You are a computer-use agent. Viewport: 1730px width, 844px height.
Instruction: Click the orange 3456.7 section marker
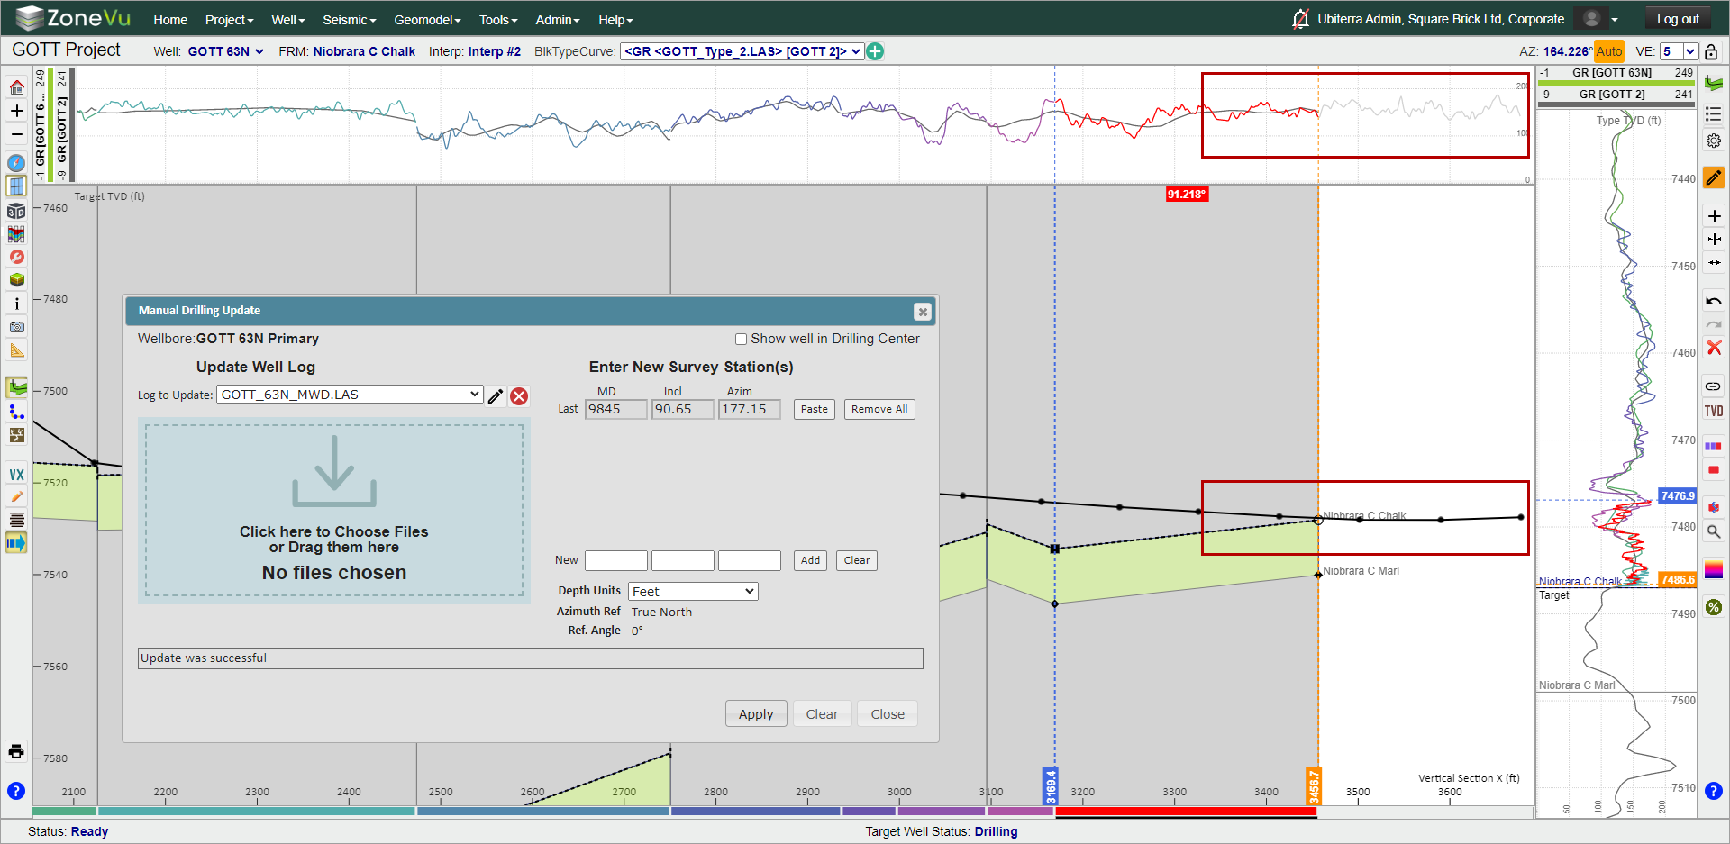click(x=1314, y=786)
